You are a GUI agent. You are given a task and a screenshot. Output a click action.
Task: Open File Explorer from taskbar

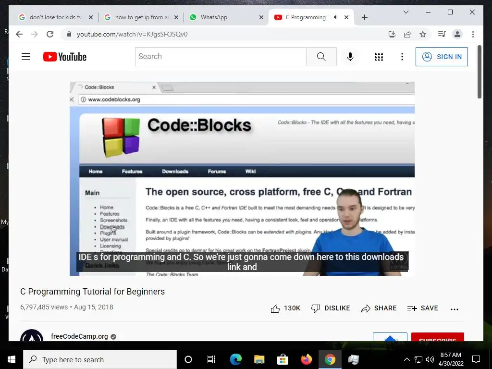point(259,359)
